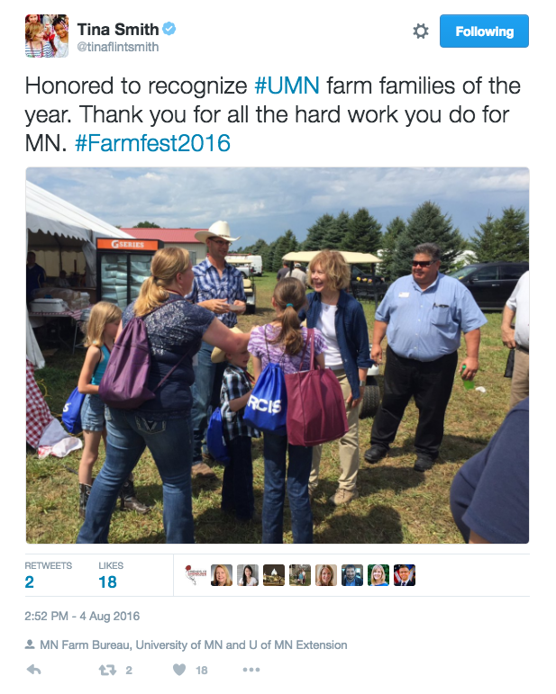Like the tweet with heart icon

point(179,670)
